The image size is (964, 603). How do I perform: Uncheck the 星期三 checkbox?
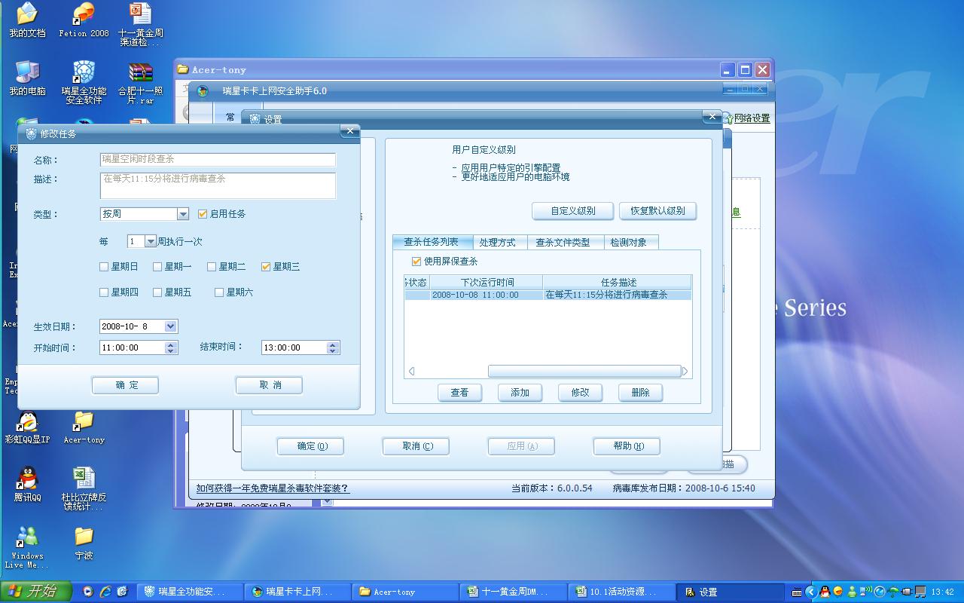pyautogui.click(x=266, y=267)
